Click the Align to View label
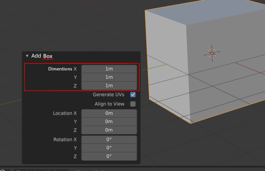 click(109, 104)
